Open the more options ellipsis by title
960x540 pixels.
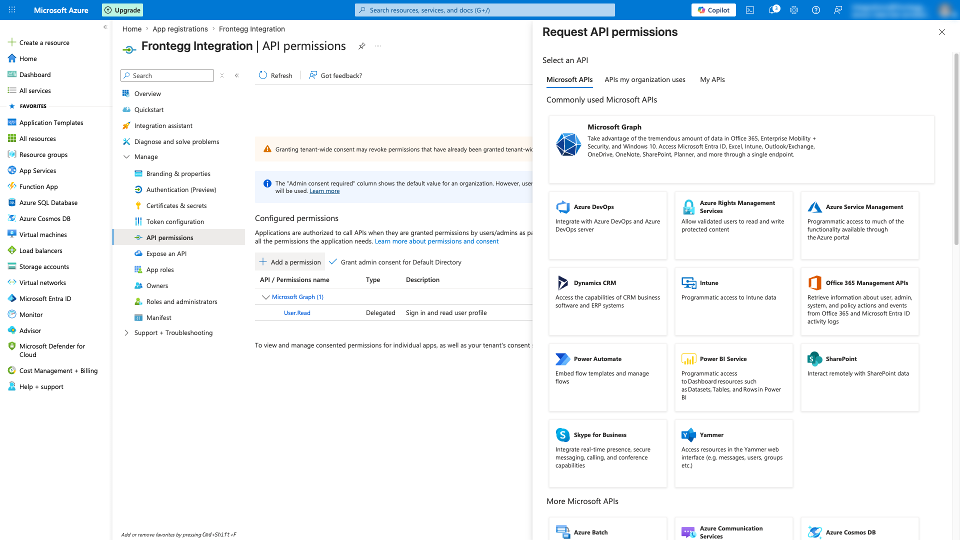coord(378,46)
